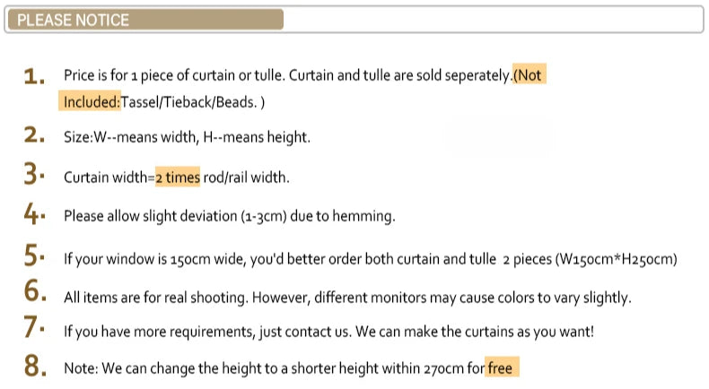This screenshot has height=389, width=709.
Task: Click the number 8 list marker
Action: tap(35, 365)
